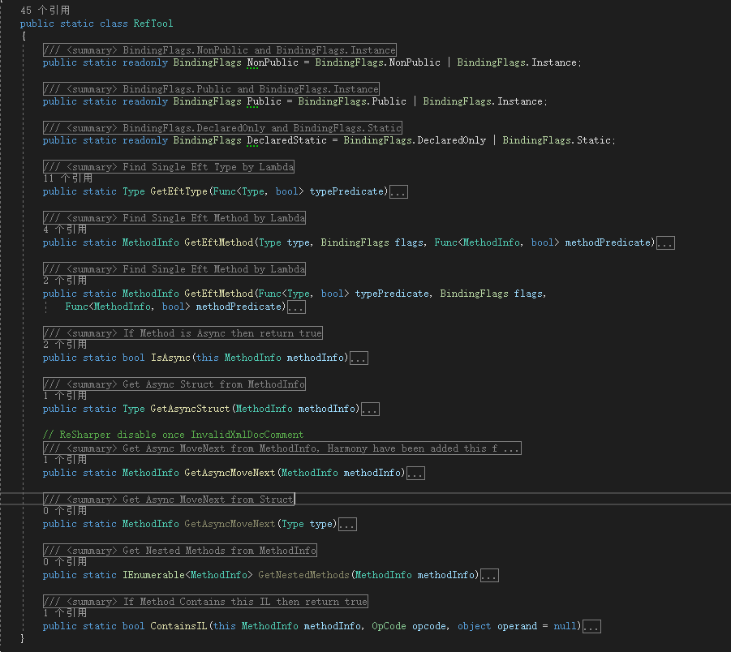The height and width of the screenshot is (652, 731).
Task: Click IEnumerable return type of GetNestedMethods
Action: pyautogui.click(x=154, y=575)
